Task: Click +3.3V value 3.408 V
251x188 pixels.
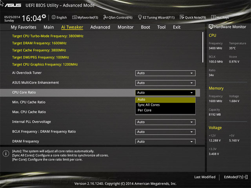Action: point(214,154)
